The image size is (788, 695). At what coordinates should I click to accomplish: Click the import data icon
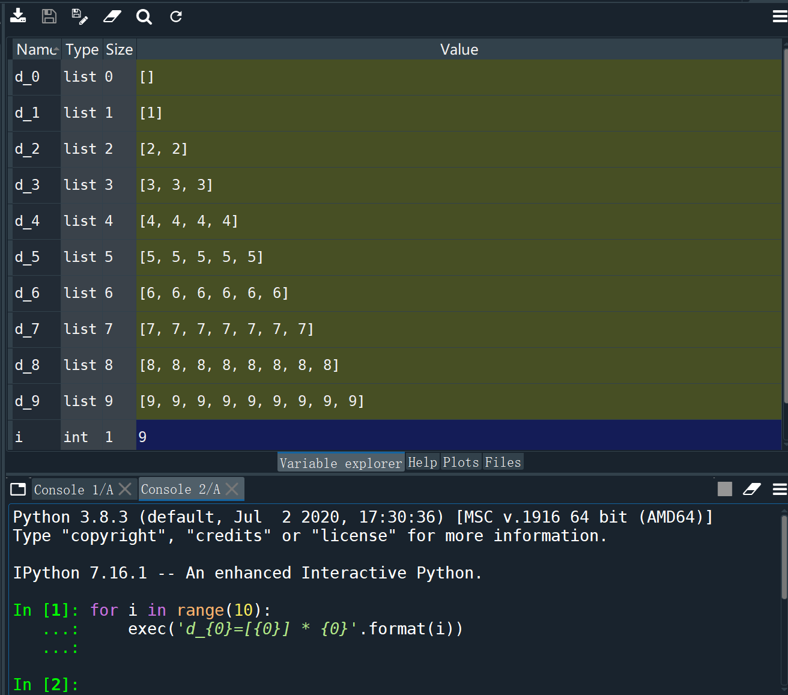(18, 16)
